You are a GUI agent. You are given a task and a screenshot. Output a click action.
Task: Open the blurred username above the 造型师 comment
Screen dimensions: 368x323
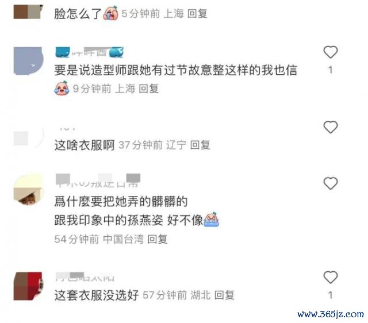pos(90,52)
